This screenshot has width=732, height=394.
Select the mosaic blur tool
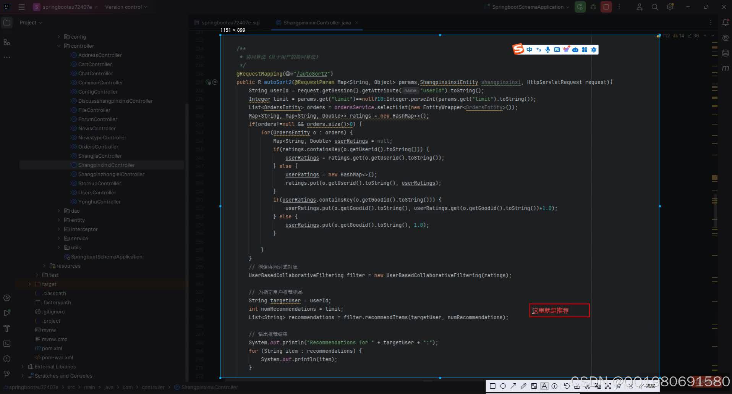[x=534, y=386]
